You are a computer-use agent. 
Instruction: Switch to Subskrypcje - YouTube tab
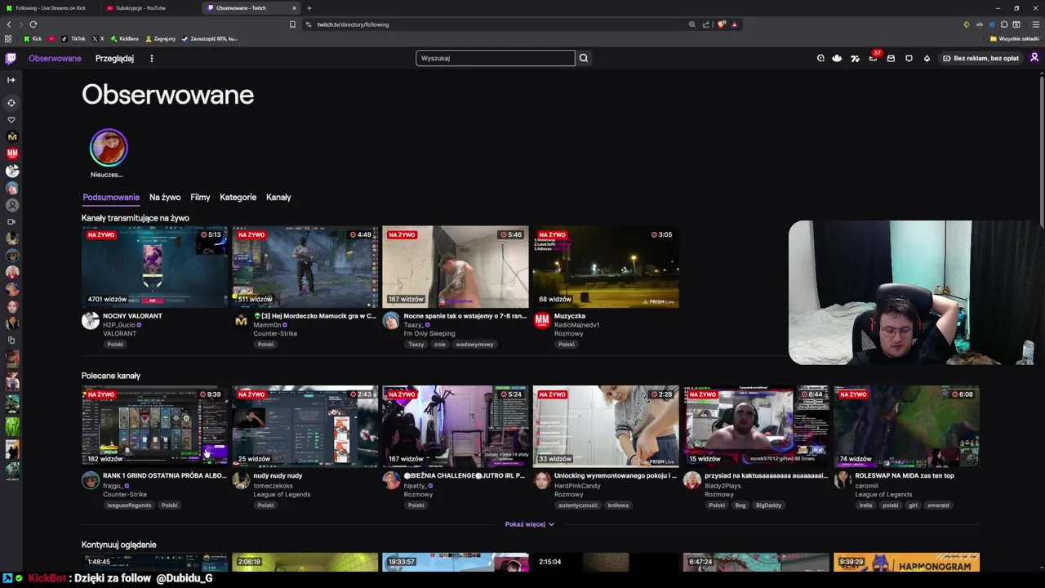tap(140, 8)
